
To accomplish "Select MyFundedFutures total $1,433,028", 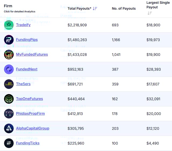I will [77, 55].
